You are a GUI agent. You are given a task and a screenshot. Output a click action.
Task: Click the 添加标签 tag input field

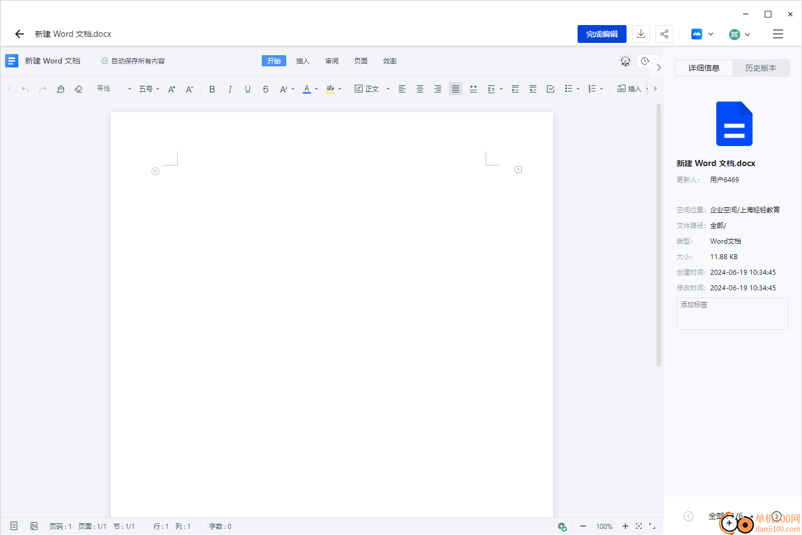pyautogui.click(x=732, y=314)
